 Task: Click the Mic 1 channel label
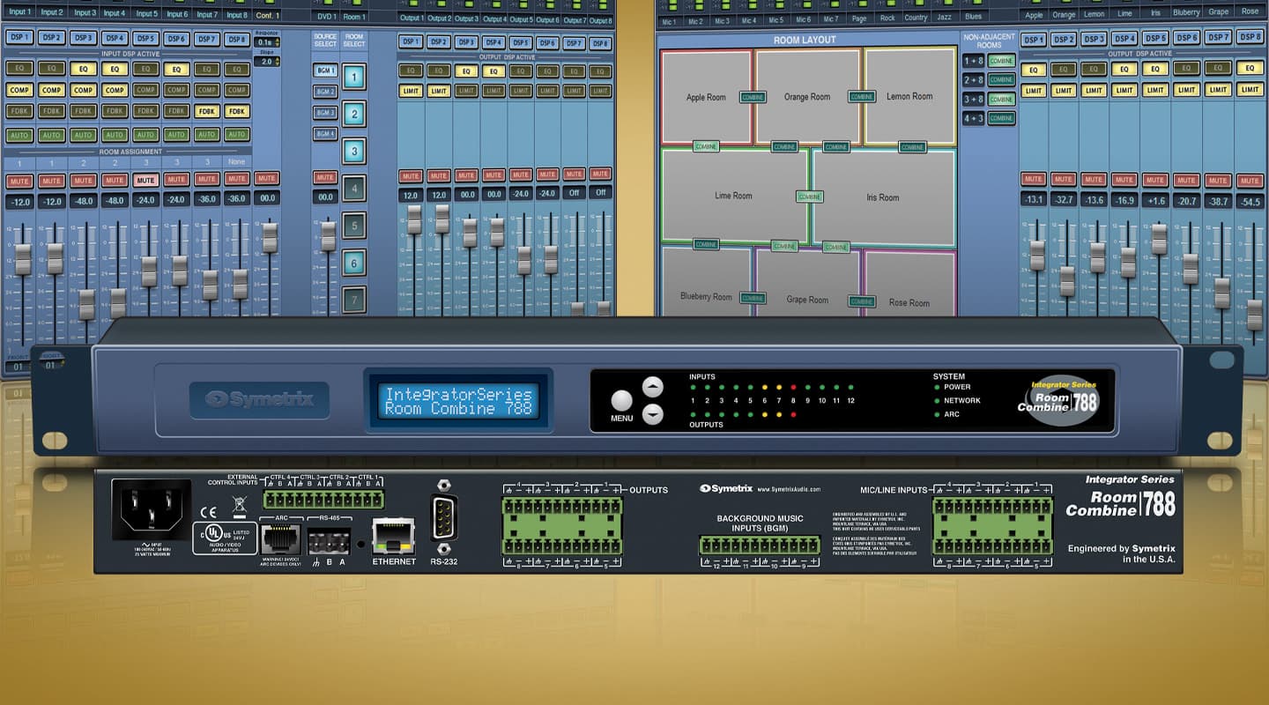[x=669, y=20]
